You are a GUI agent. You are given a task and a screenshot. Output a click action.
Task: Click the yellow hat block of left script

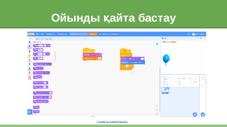tap(89, 51)
